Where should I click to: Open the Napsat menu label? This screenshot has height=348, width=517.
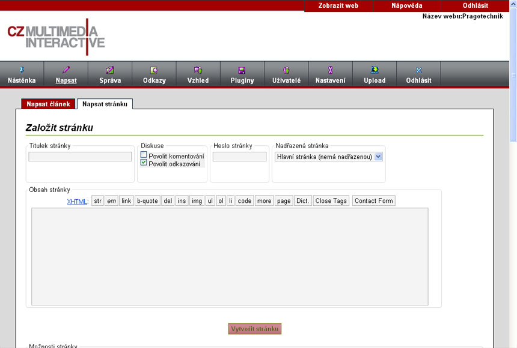[x=66, y=80]
